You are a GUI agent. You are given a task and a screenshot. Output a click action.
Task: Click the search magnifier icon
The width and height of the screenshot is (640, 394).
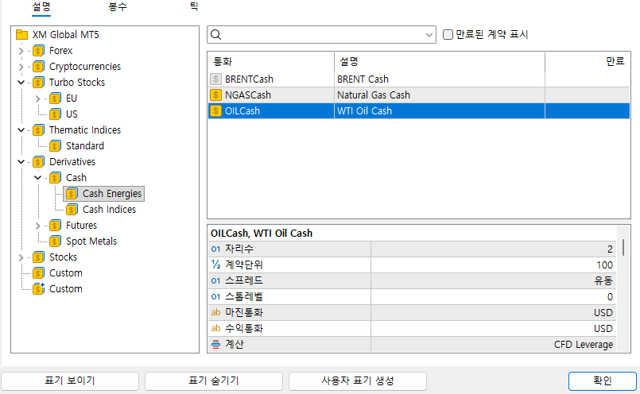tap(216, 35)
